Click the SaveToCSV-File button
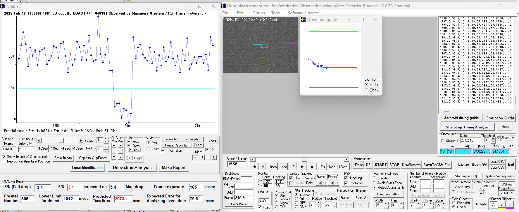The image size is (519, 212). [x=437, y=165]
